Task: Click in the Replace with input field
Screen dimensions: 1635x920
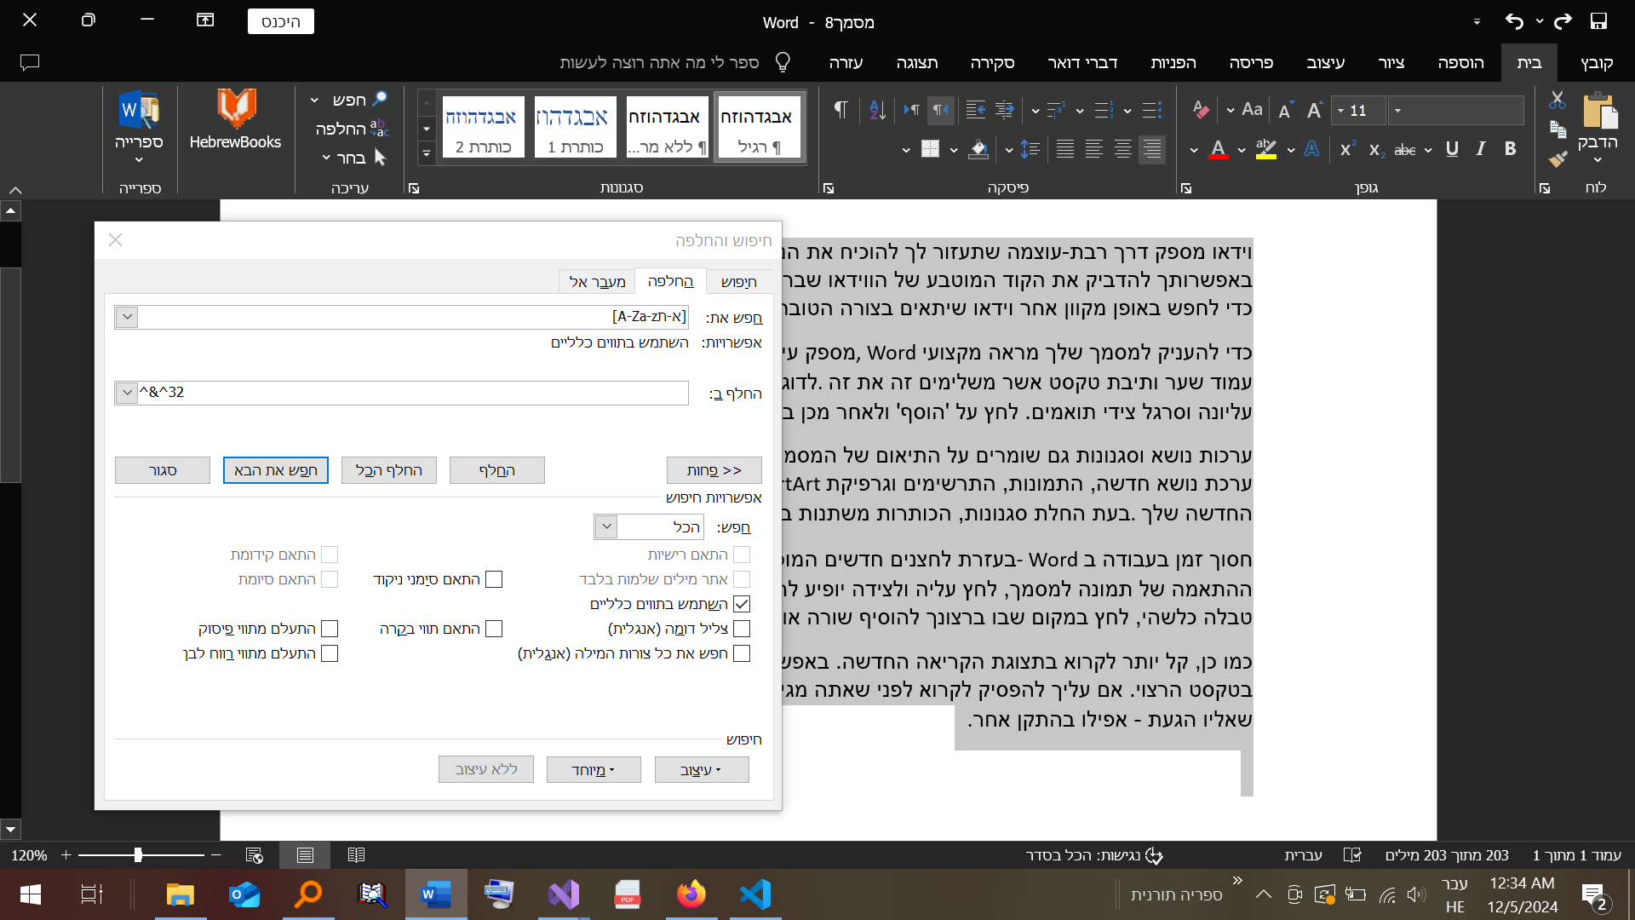Action: click(413, 393)
